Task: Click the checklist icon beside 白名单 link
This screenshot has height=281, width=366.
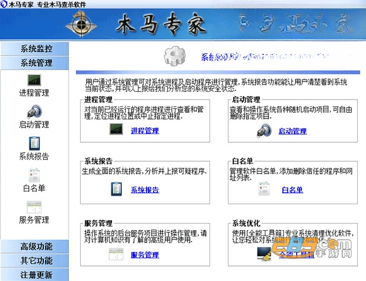Action: [x=264, y=188]
